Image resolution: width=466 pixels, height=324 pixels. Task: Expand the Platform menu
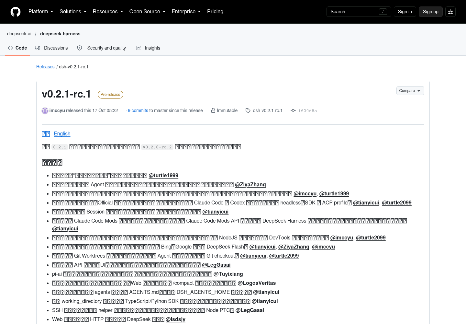(x=40, y=12)
